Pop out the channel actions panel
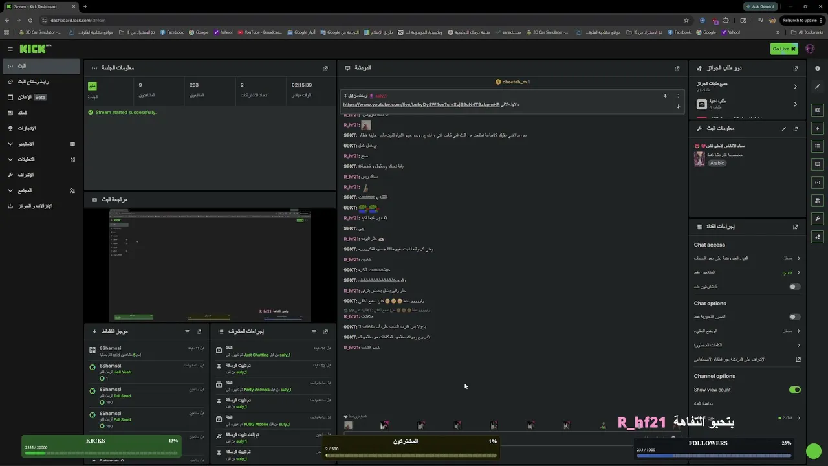The width and height of the screenshot is (828, 466). [796, 227]
